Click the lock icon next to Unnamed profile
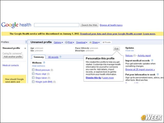 point(25,48)
